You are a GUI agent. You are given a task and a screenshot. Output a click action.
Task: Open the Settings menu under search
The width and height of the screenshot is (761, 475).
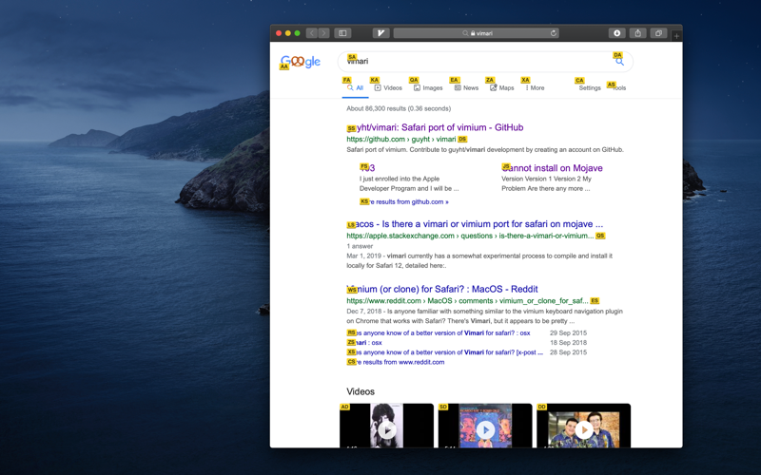pyautogui.click(x=590, y=87)
